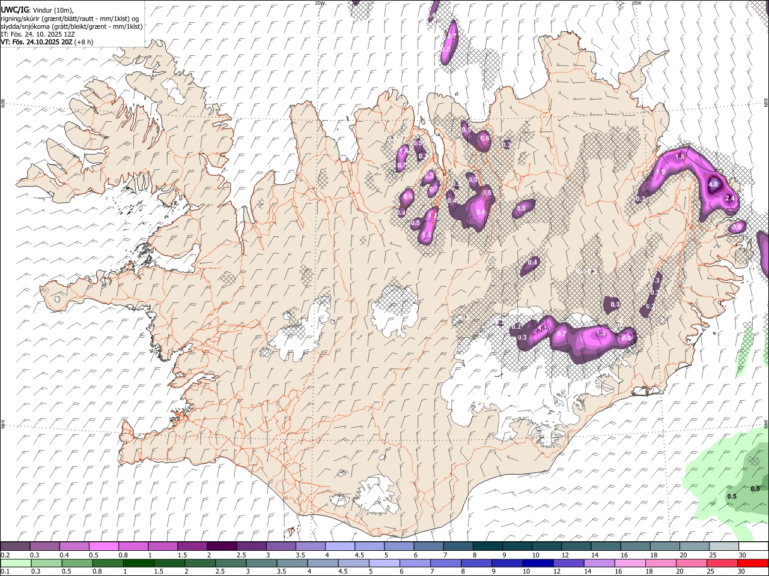This screenshot has height=576, width=769.
Task: Click the '20W' longitude label at top
Action: (320, 3)
